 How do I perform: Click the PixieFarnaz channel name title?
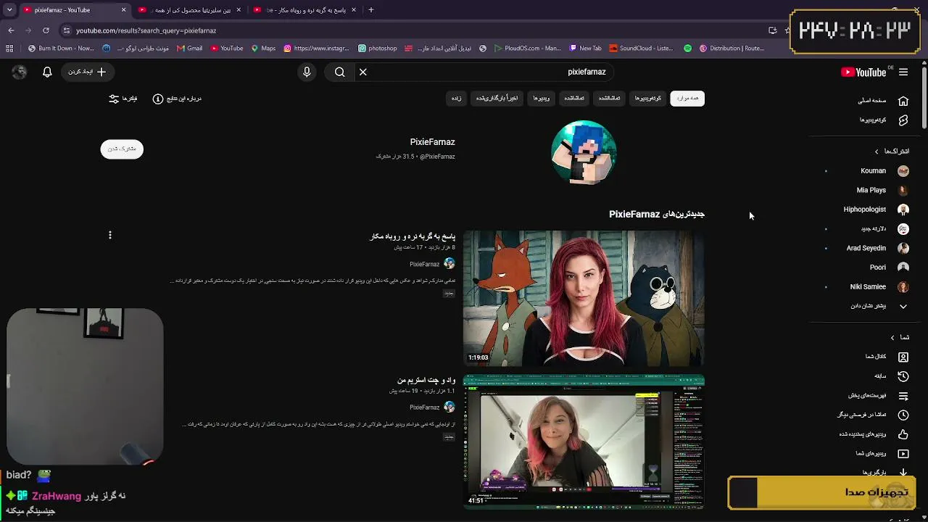pyautogui.click(x=432, y=142)
